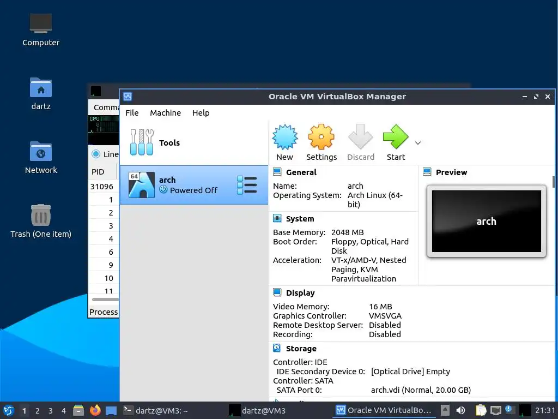Viewport: 558px width, 419px height.
Task: Open the General settings header link
Action: pyautogui.click(x=301, y=172)
